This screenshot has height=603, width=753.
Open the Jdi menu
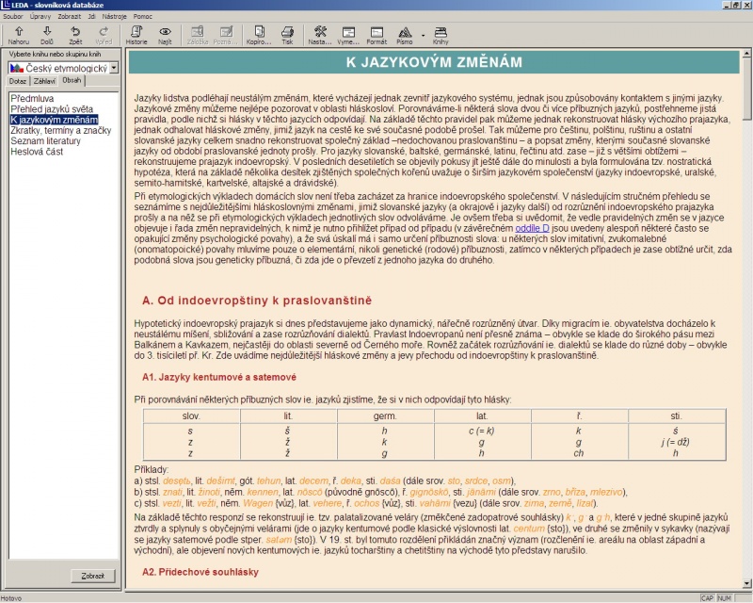coord(91,16)
